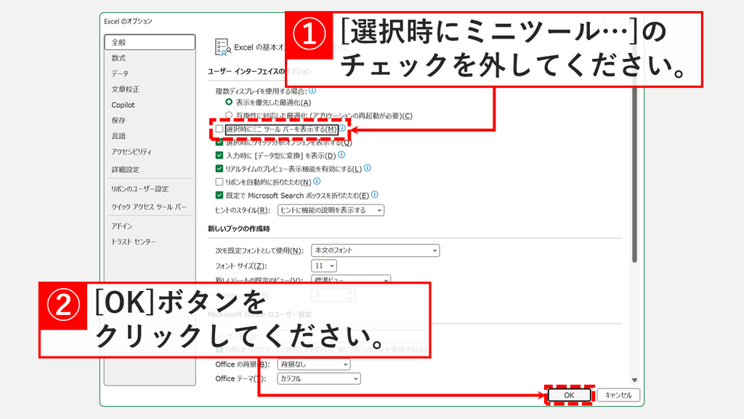Click the OK button
The image size is (744, 419).
coord(569,395)
